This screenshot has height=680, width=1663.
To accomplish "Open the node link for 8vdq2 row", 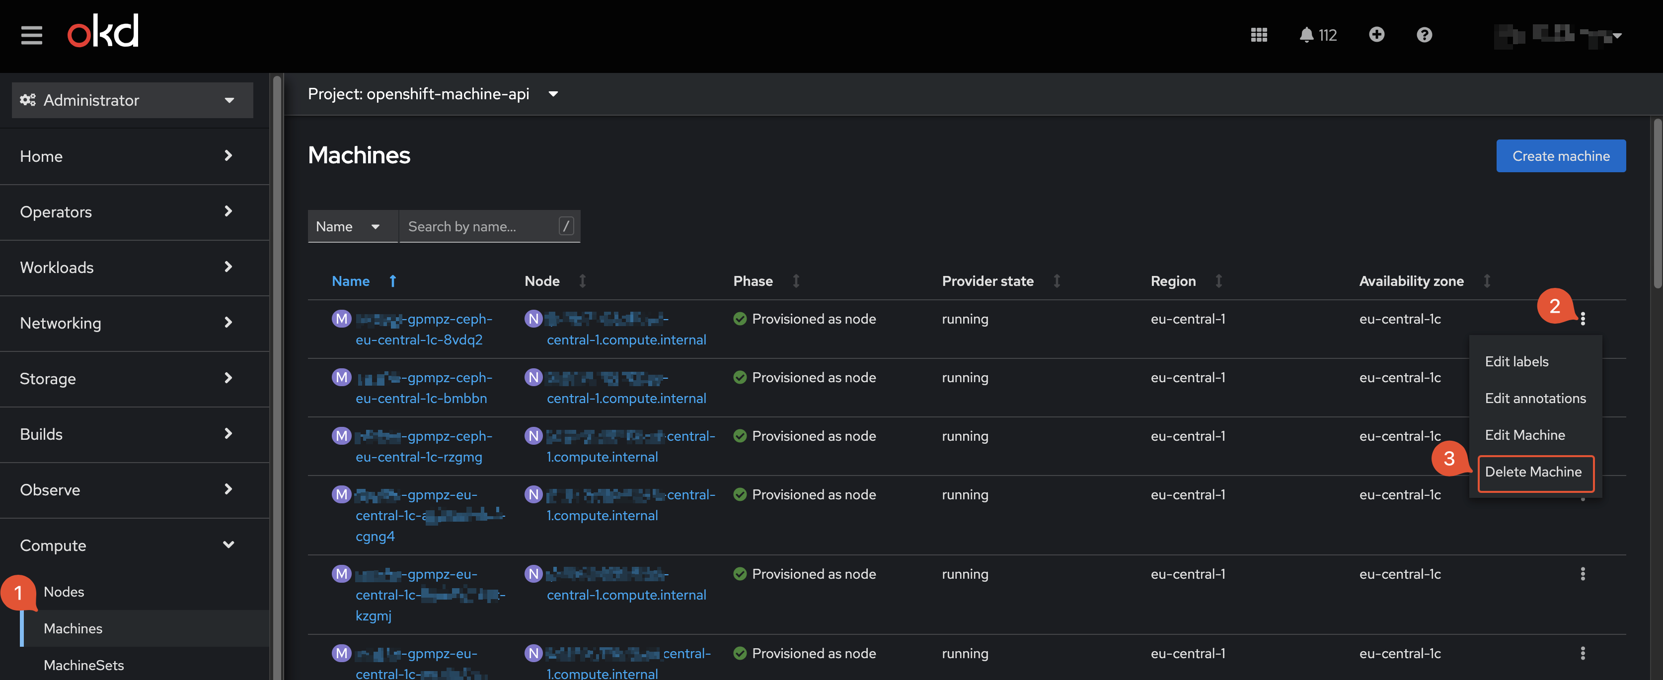I will point(626,329).
